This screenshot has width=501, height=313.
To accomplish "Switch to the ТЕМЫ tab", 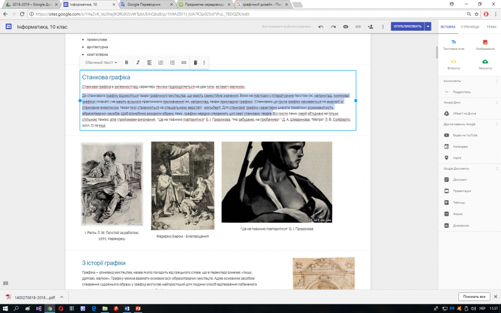I will [491, 27].
